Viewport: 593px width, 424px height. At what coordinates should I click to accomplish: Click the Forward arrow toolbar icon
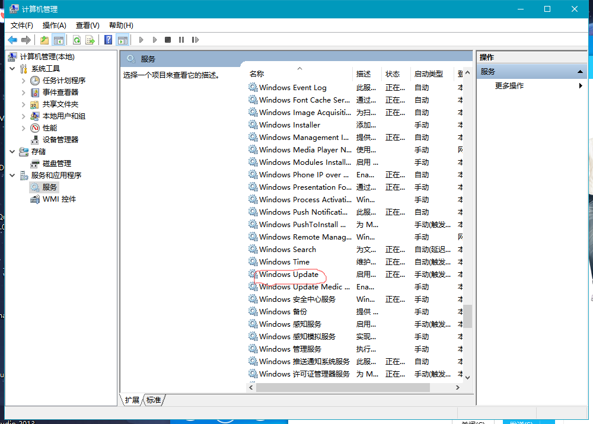point(26,40)
